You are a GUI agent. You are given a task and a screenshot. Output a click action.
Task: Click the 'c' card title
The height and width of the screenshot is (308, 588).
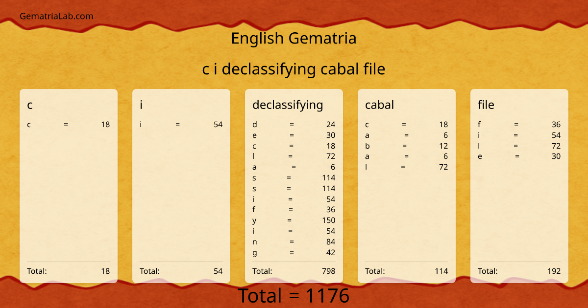coord(30,105)
